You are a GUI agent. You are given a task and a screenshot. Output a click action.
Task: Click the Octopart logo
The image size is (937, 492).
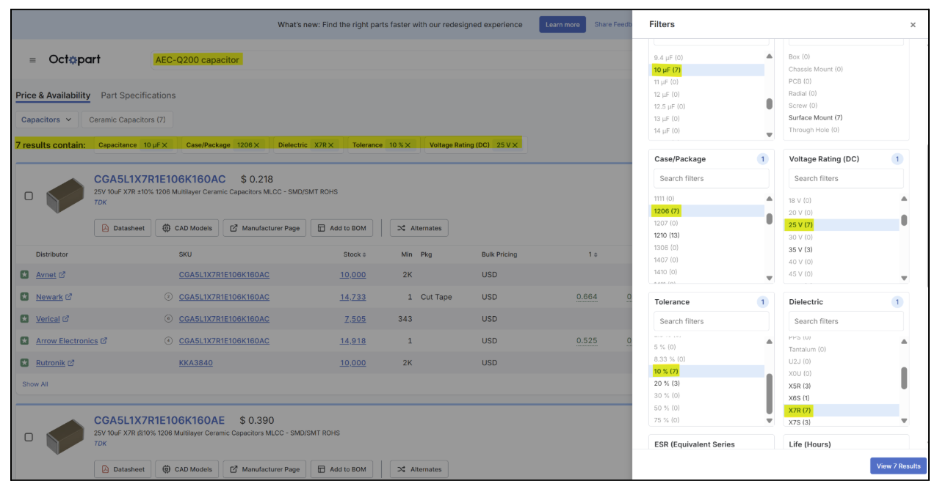tap(74, 59)
